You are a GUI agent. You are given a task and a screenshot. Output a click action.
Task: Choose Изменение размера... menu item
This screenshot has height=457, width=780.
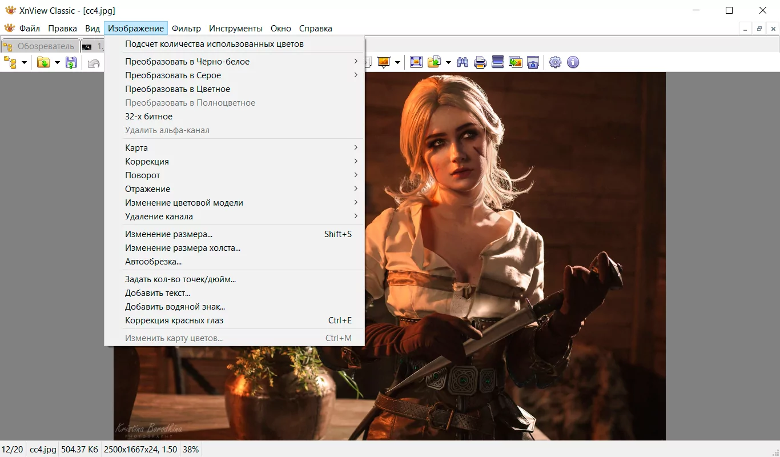(234, 234)
